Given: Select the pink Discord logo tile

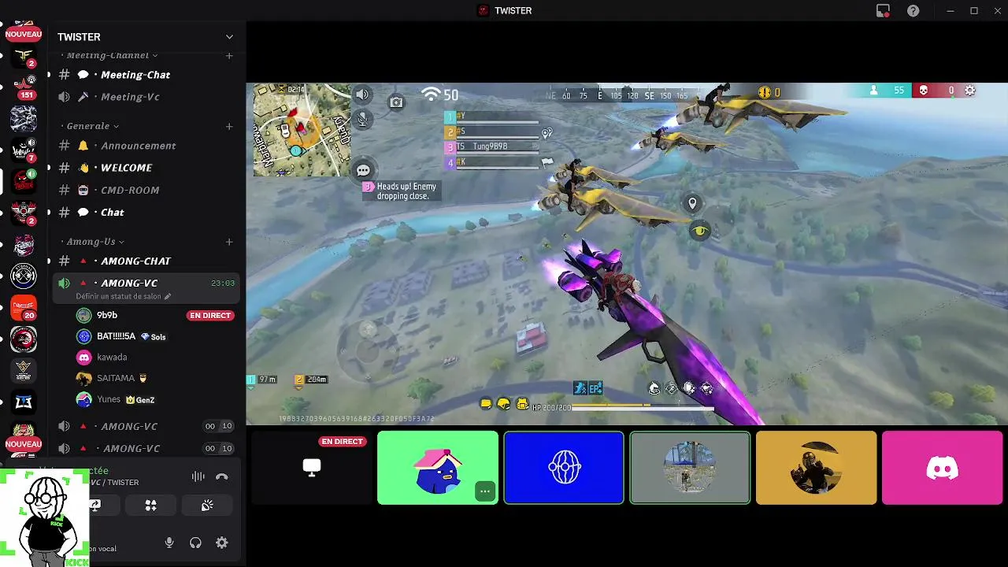Looking at the screenshot, I should point(942,468).
